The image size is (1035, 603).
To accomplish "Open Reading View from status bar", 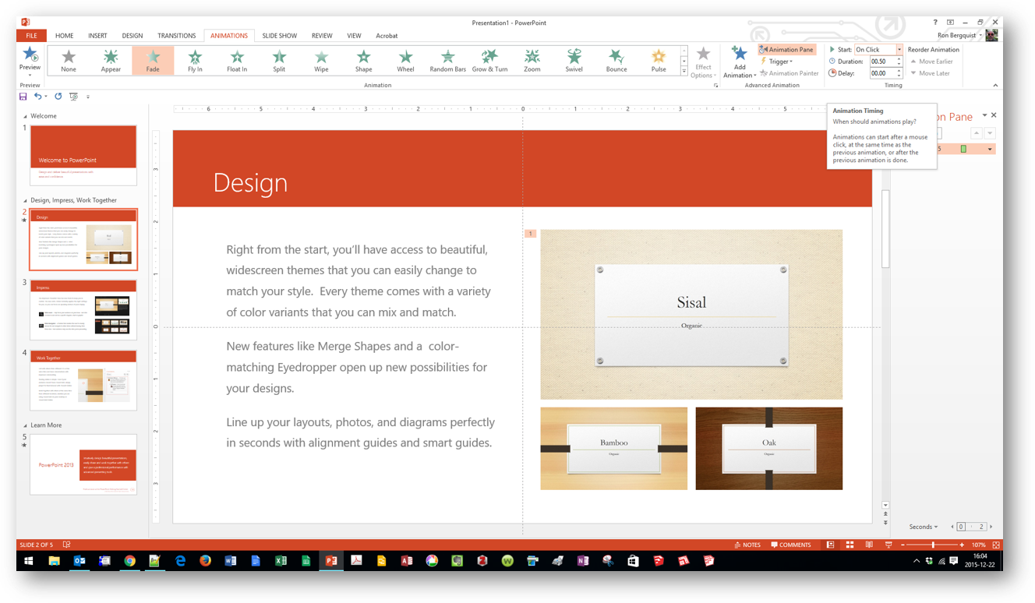I will pos(869,545).
